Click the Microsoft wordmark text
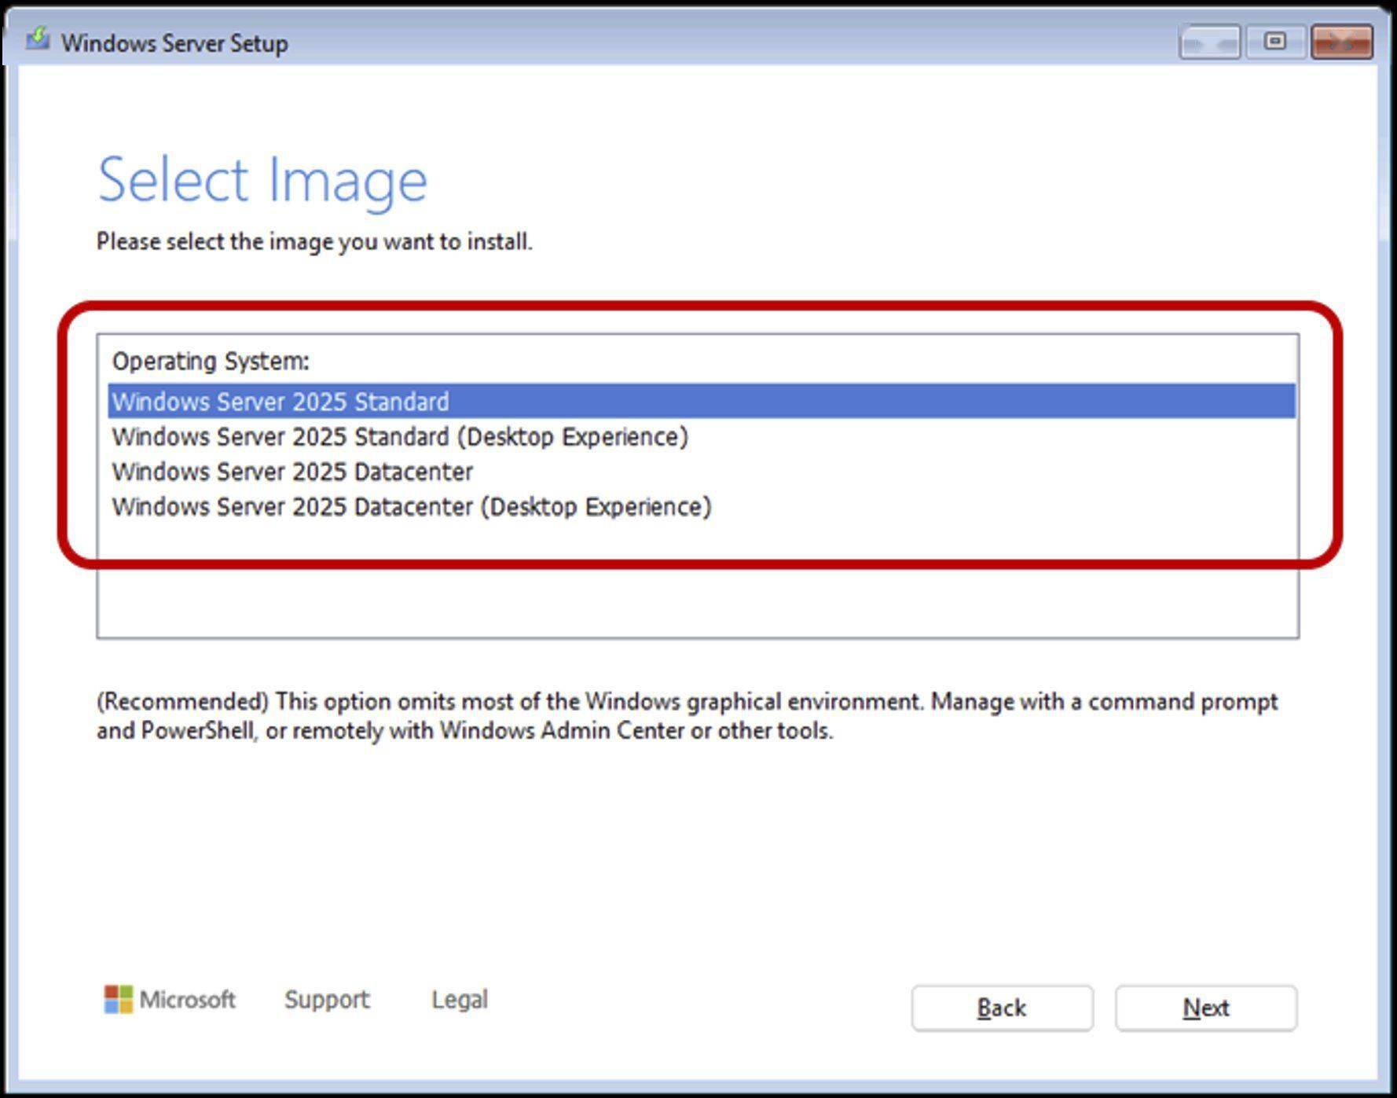Image resolution: width=1397 pixels, height=1098 pixels. [x=188, y=1000]
